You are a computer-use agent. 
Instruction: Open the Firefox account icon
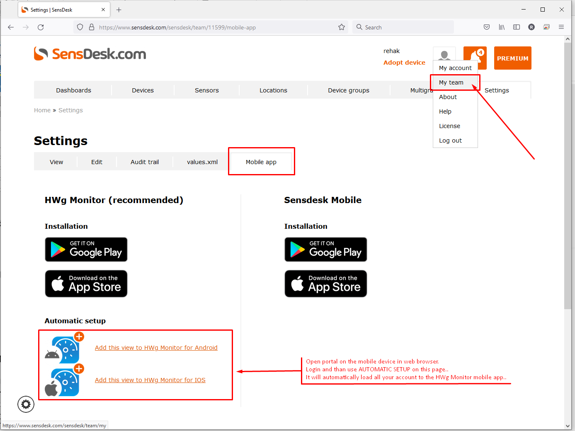[531, 27]
